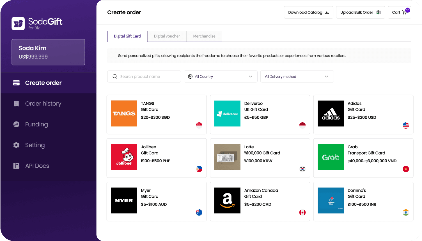The image size is (422, 241).
Task: Click the Excel icon in Upload Bulk Order
Action: 379,12
